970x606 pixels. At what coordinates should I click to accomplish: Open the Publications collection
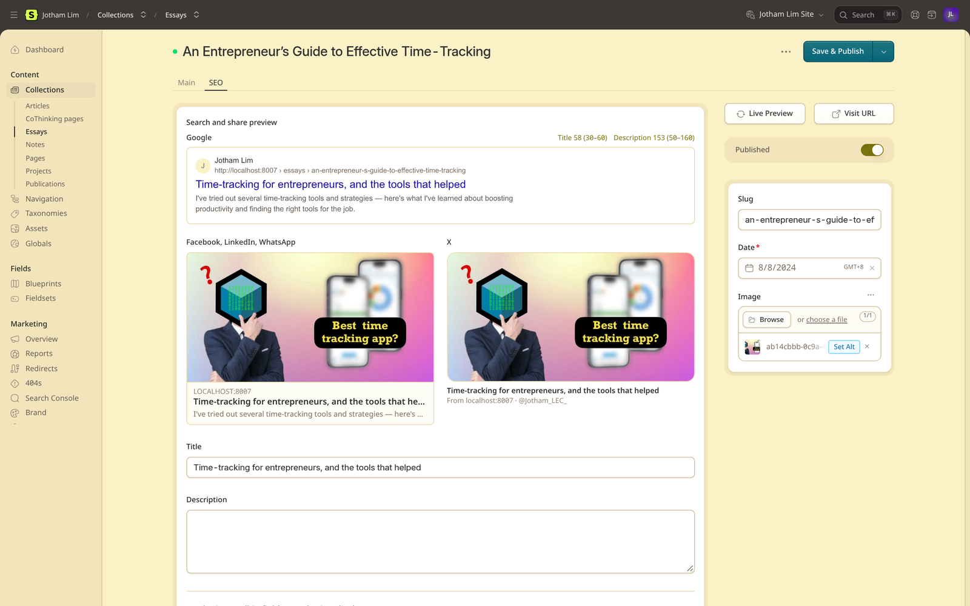pyautogui.click(x=45, y=184)
